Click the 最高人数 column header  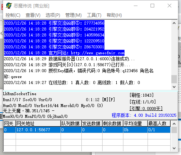[x=159, y=123]
